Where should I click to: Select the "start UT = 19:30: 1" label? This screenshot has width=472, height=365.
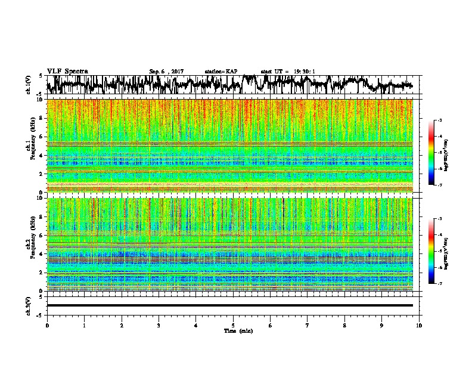click(x=288, y=72)
